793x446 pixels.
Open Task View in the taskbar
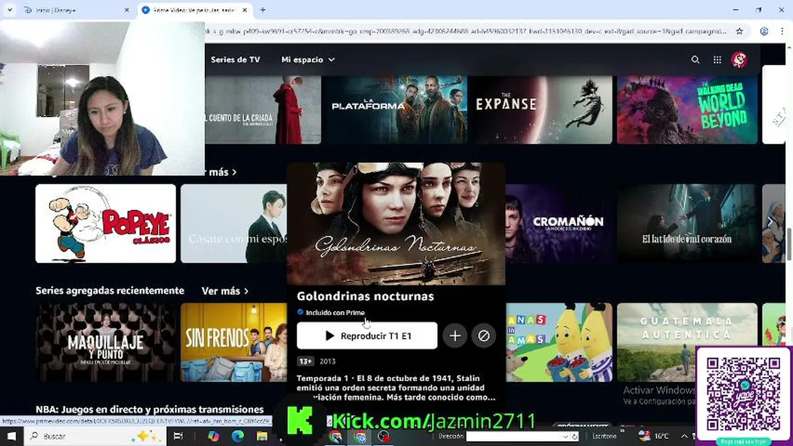pyautogui.click(x=178, y=436)
